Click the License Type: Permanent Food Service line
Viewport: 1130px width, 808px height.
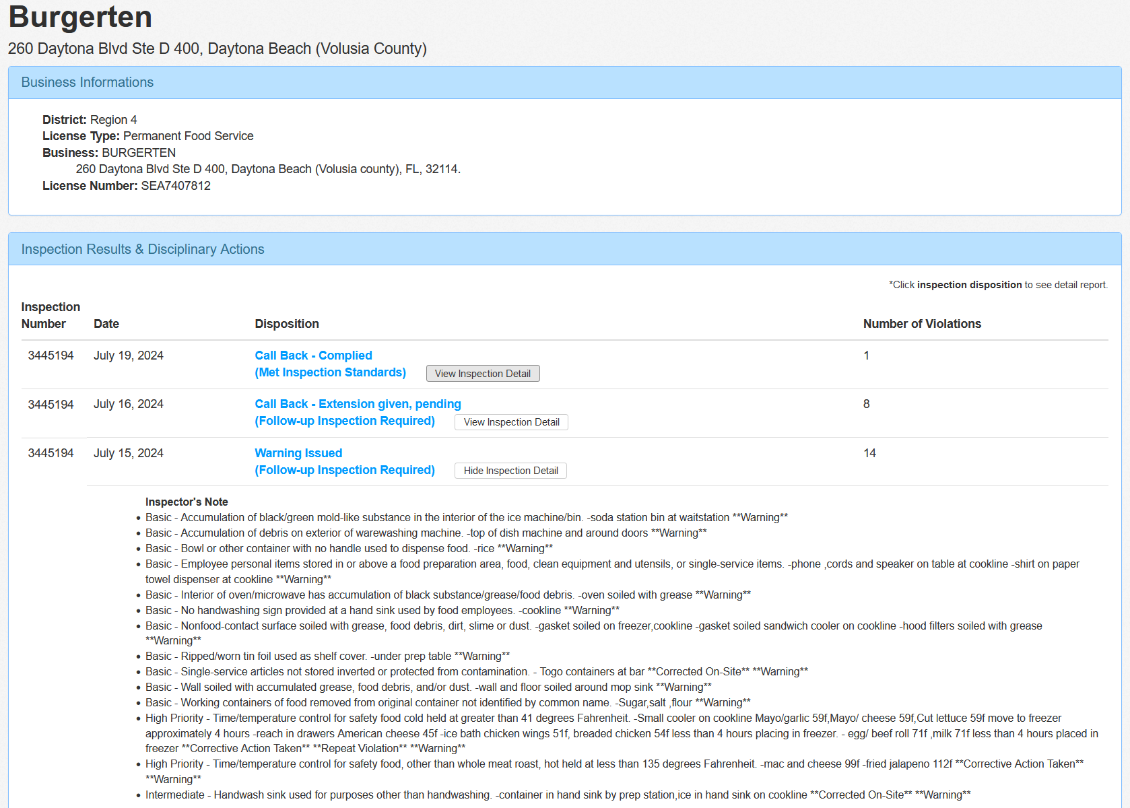[x=148, y=136]
